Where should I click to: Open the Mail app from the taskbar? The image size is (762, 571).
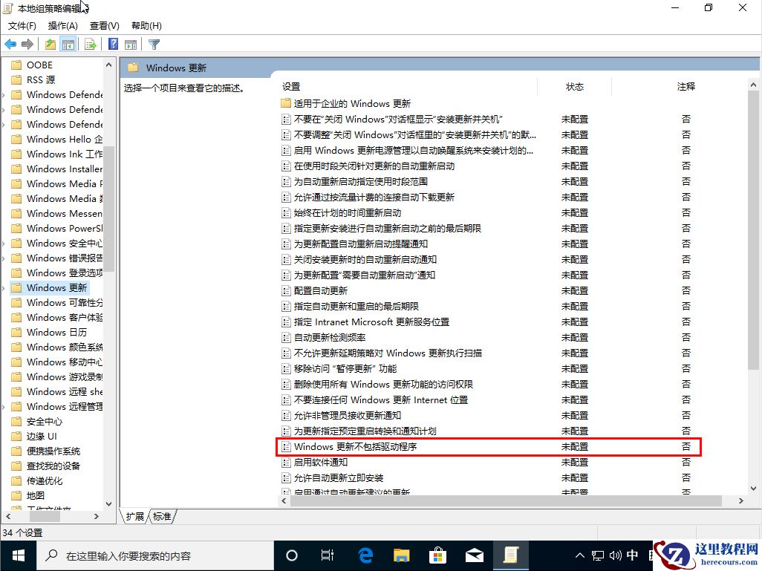[x=475, y=555]
